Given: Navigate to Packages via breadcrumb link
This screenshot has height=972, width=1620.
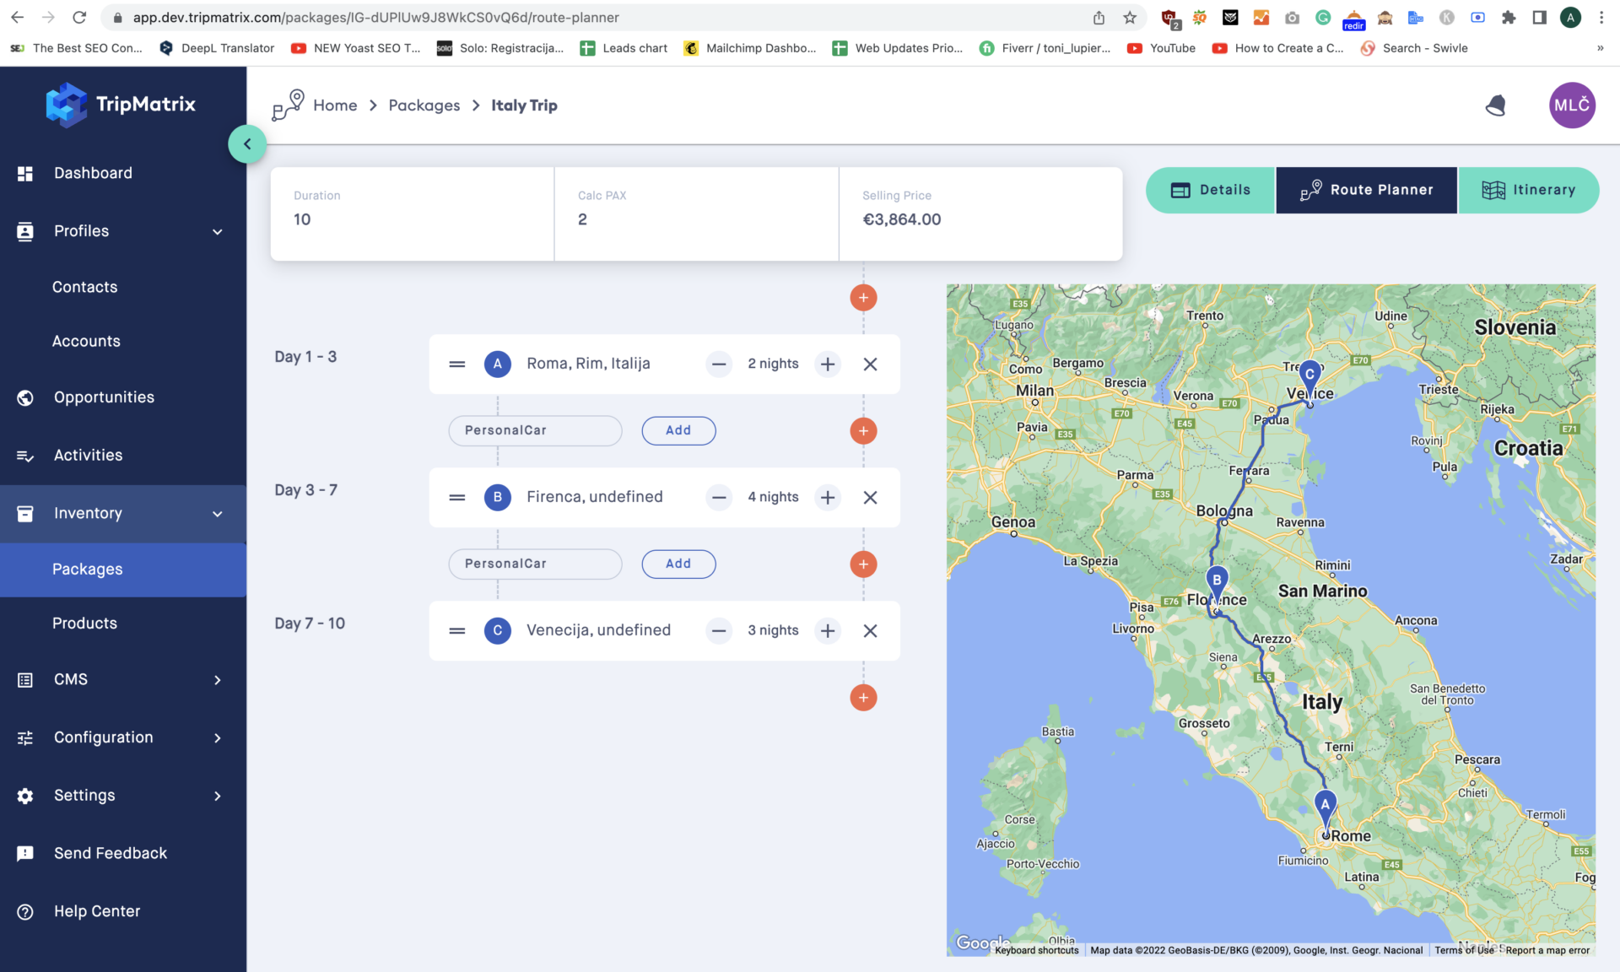Looking at the screenshot, I should 424,105.
